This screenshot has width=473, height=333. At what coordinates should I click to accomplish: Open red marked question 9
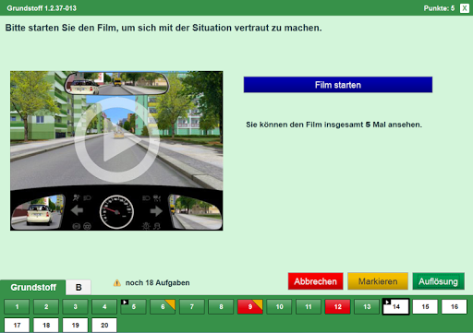tap(249, 306)
